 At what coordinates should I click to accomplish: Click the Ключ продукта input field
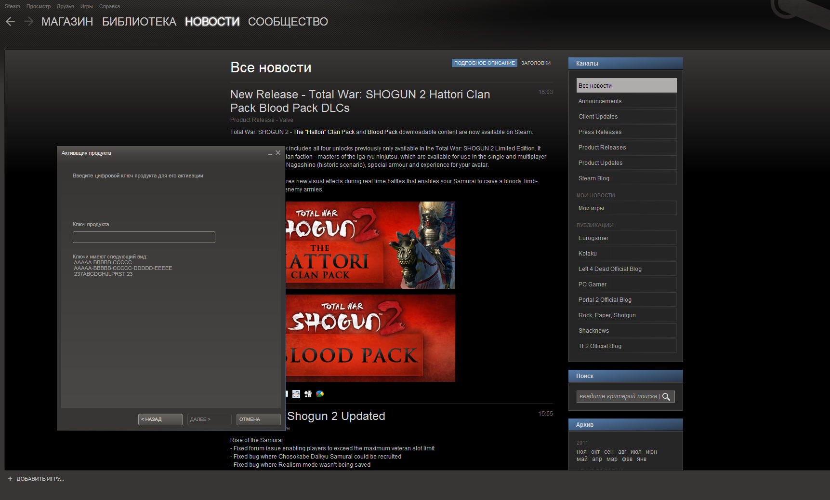[x=144, y=237]
